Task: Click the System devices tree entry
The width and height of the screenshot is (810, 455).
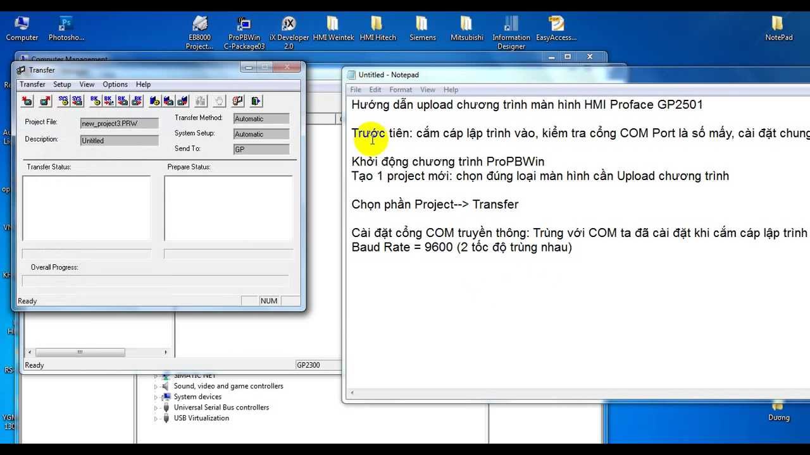Action: click(197, 397)
